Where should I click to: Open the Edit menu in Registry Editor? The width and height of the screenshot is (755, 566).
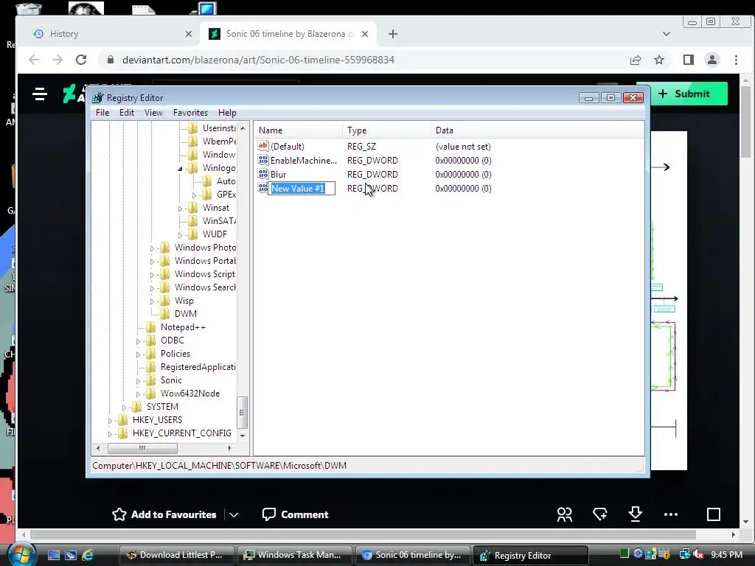127,113
